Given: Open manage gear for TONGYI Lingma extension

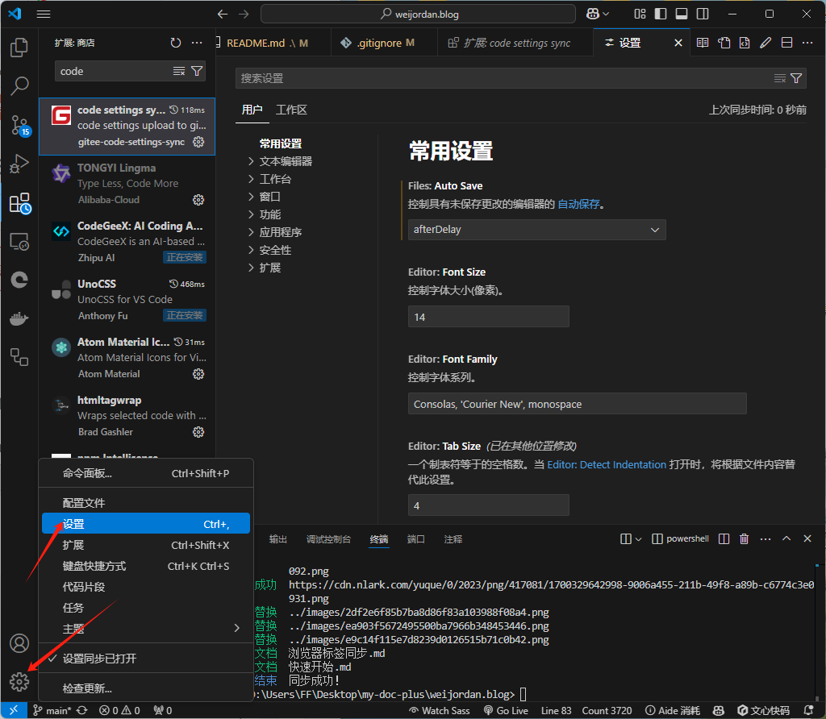Looking at the screenshot, I should (198, 199).
